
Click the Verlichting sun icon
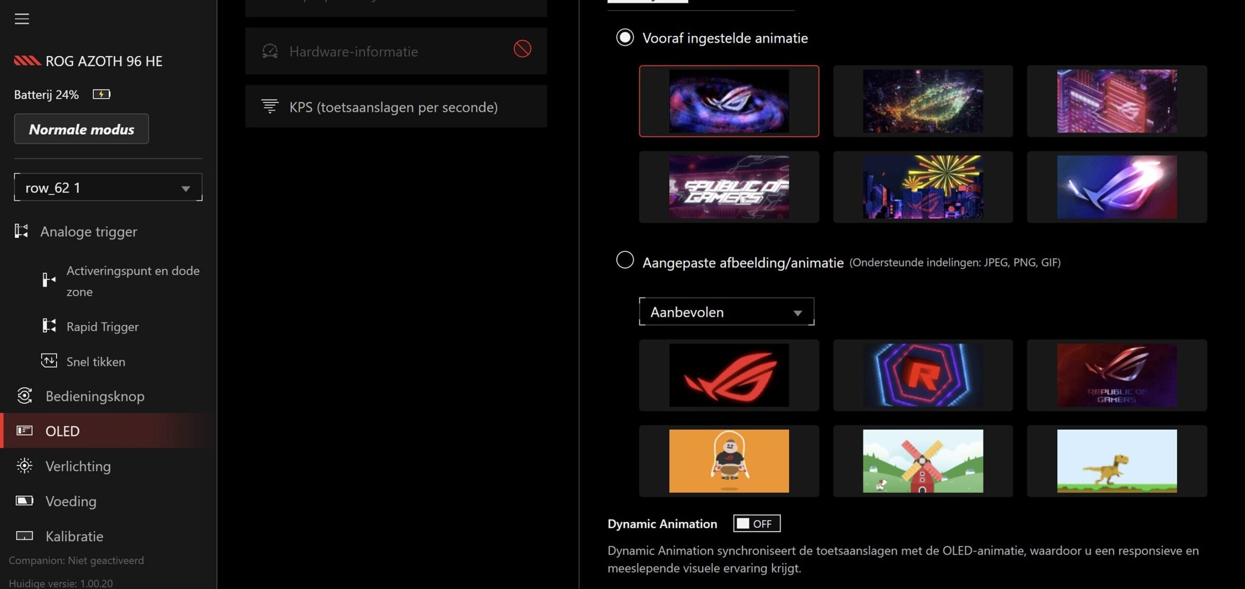click(x=24, y=465)
